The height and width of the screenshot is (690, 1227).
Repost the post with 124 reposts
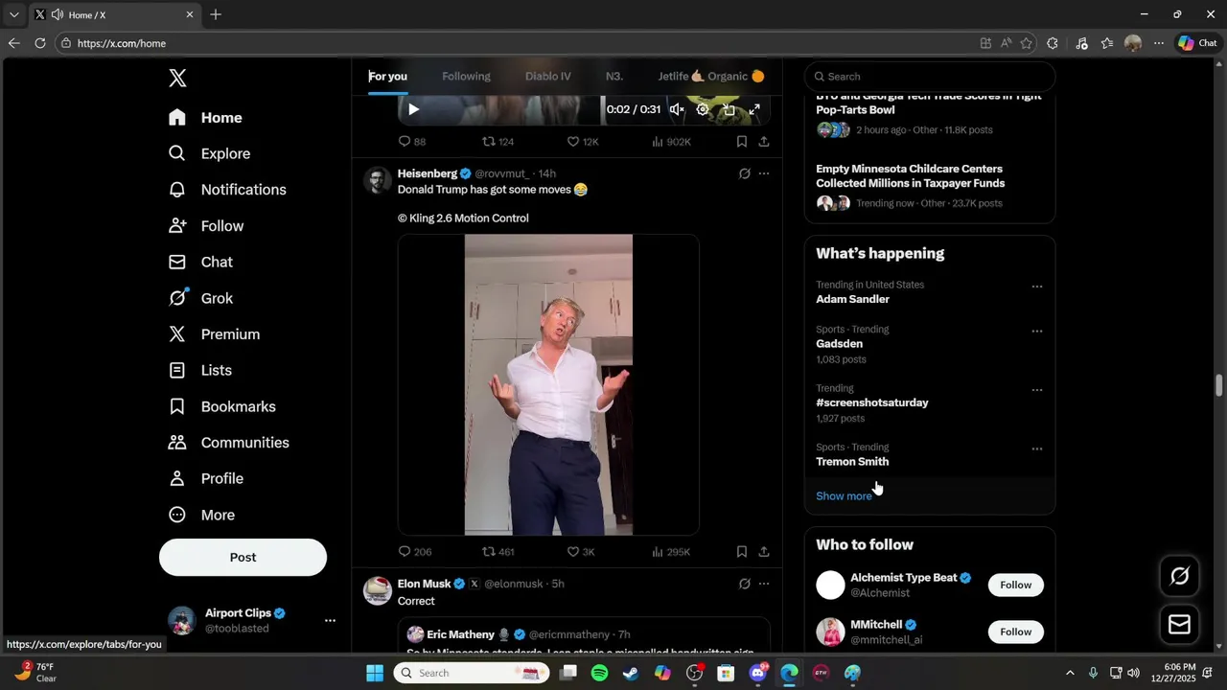pos(498,142)
